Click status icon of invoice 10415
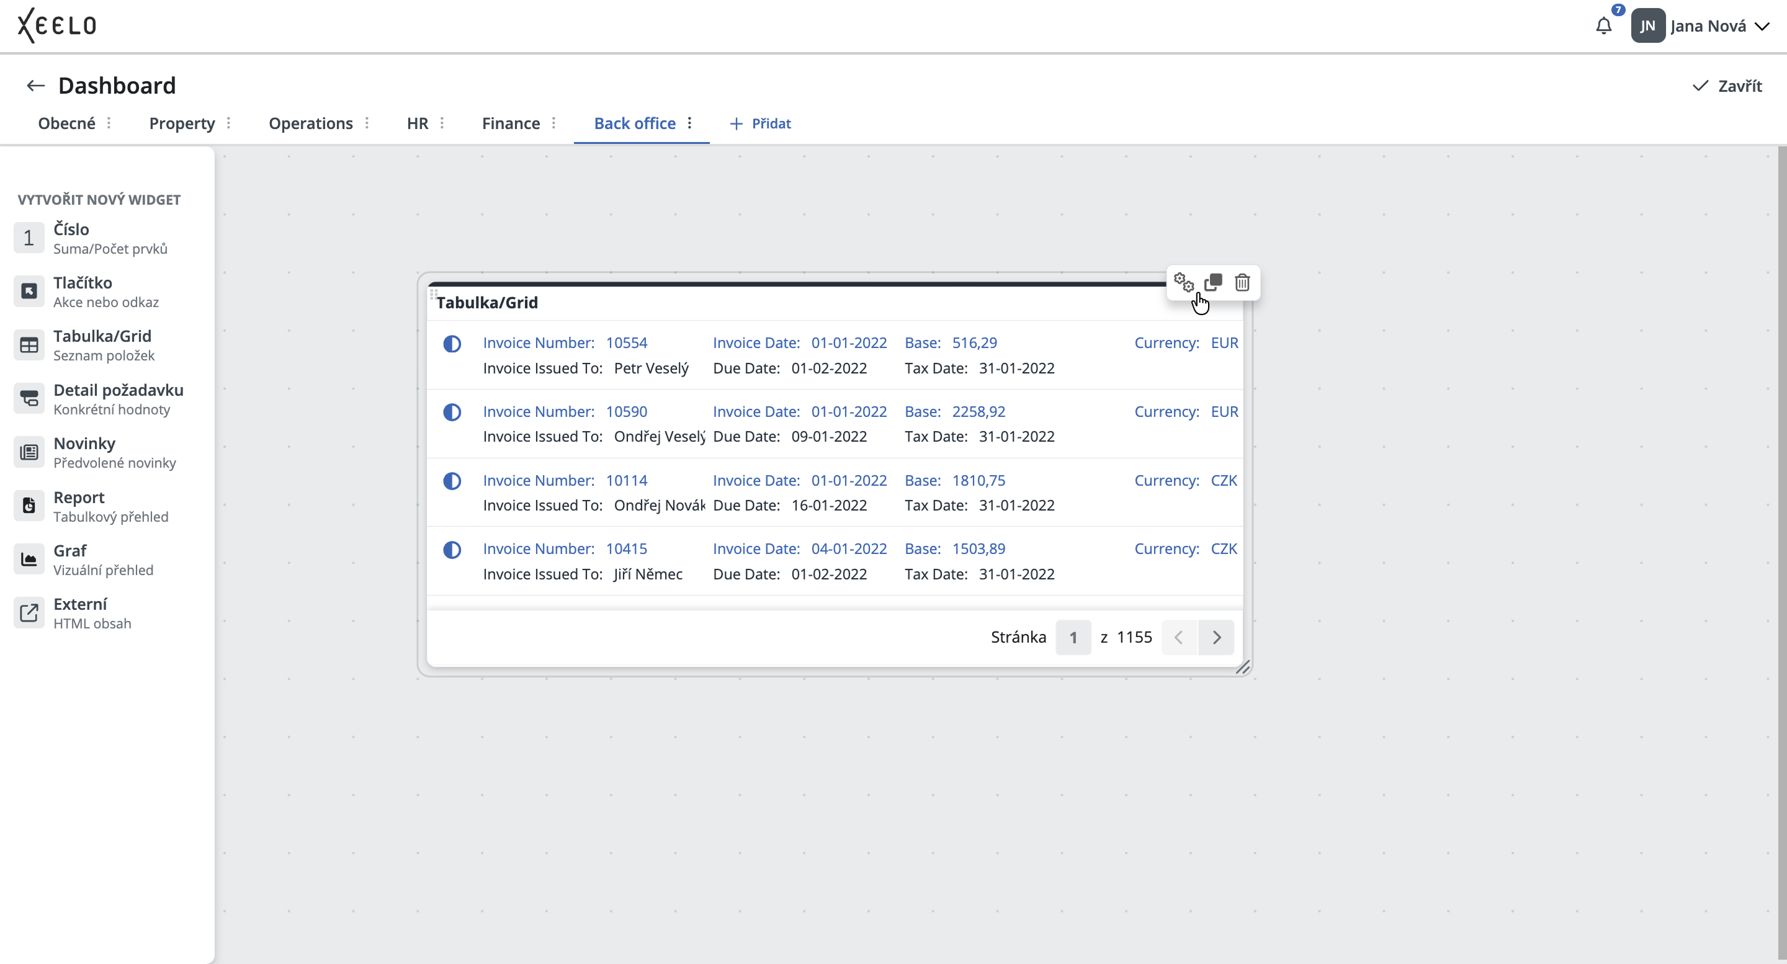The image size is (1787, 964). 452,549
